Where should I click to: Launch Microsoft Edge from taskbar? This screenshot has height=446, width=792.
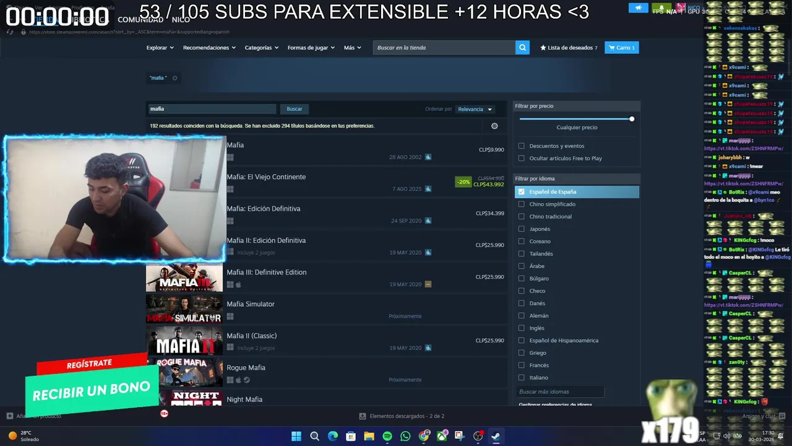[x=333, y=436]
